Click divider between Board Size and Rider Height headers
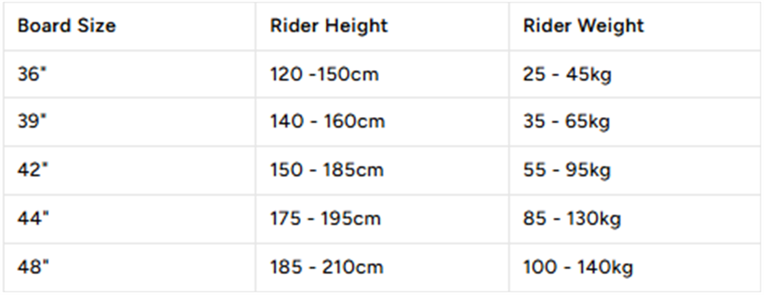Image resolution: width=764 pixels, height=295 pixels. tap(256, 26)
